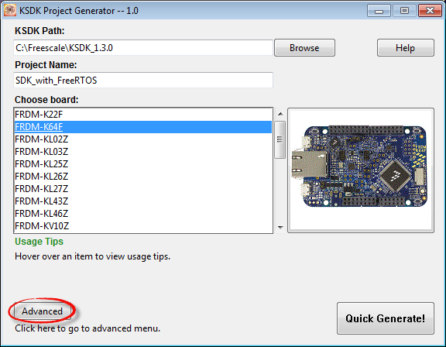Open the Help dialog

405,48
